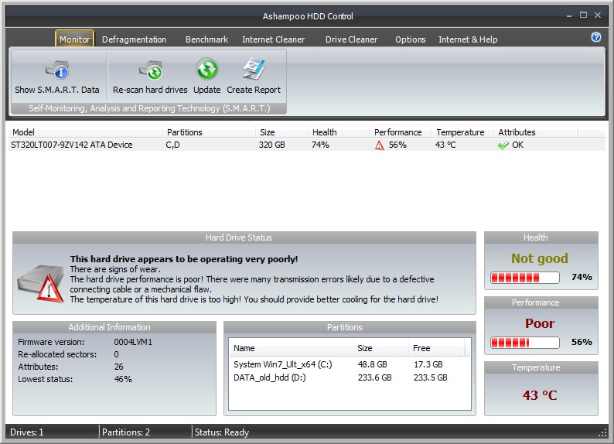Click the Re-scan hard drives icon
Screen dimensions: 614x444
(x=150, y=71)
